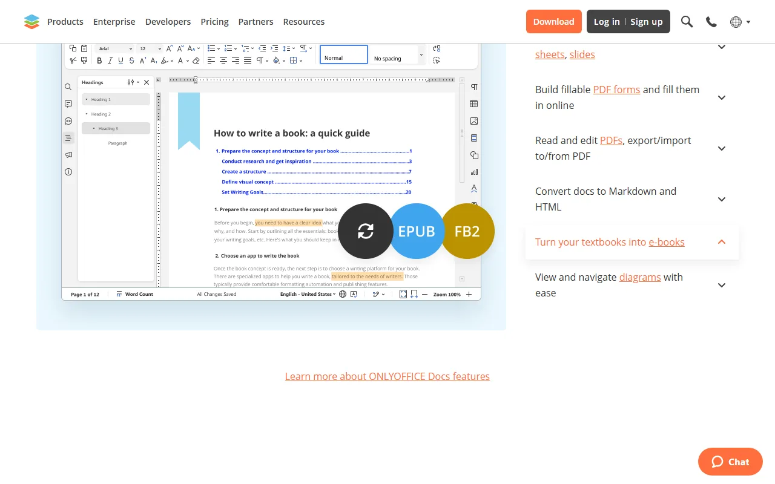
Task: Click the Cut scissors icon
Action: 73,60
